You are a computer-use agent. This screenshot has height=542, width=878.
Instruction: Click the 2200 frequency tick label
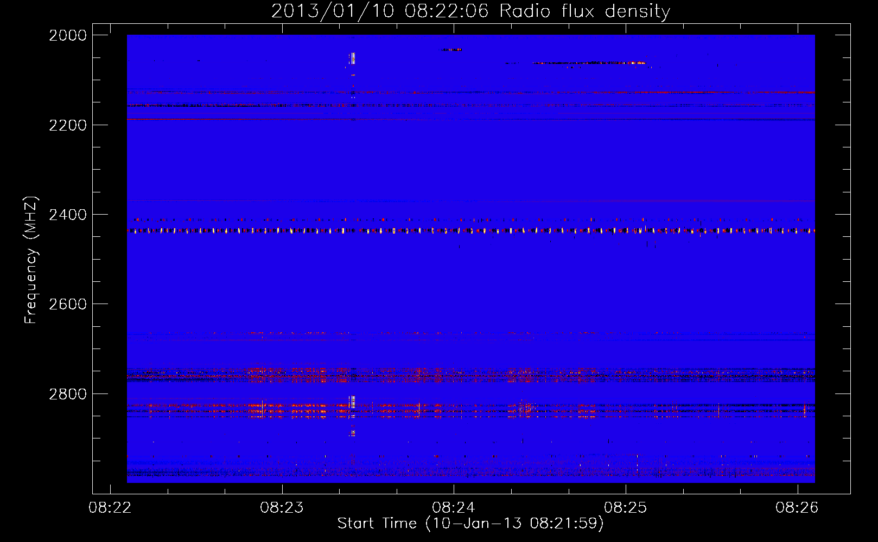[x=68, y=125]
